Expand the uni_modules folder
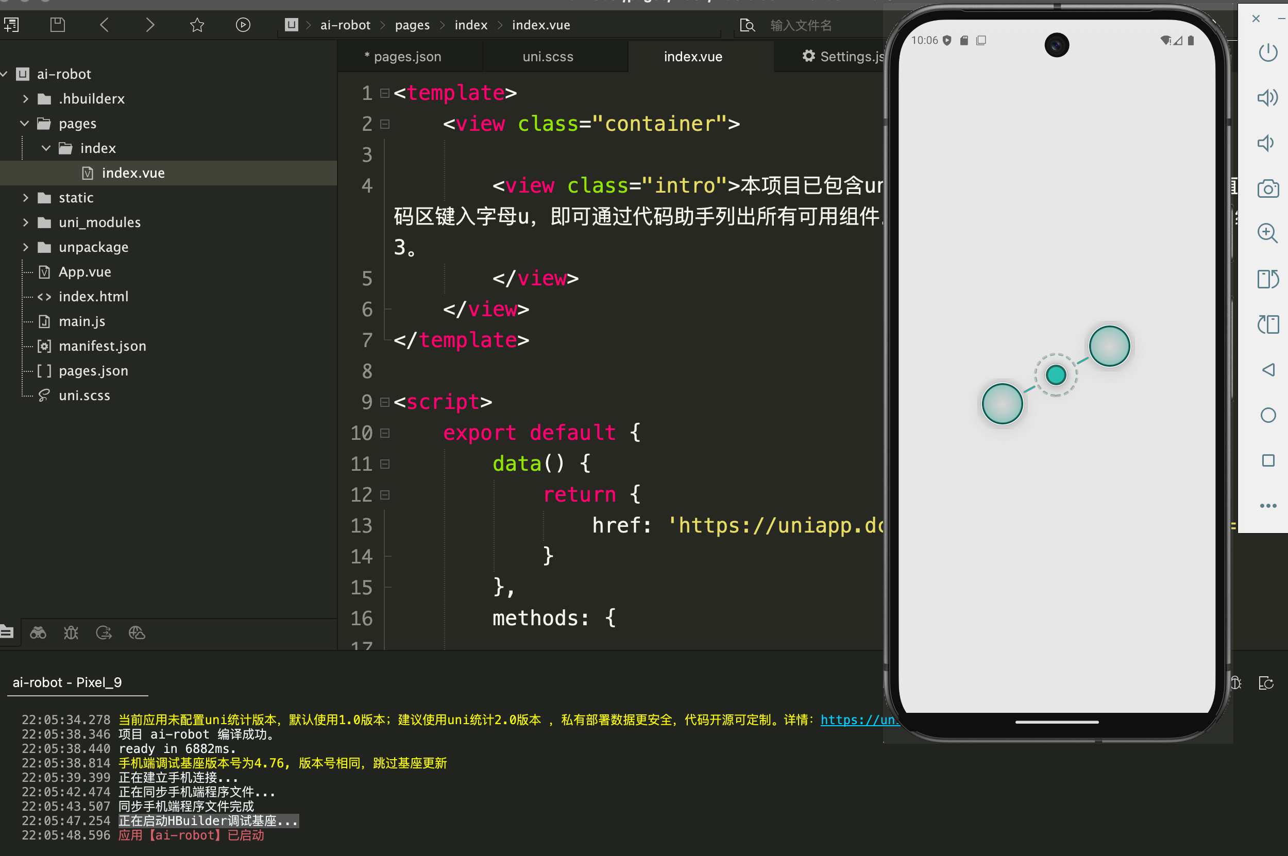1288x856 pixels. (25, 222)
